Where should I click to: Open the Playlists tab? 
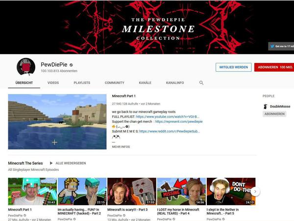click(x=82, y=83)
